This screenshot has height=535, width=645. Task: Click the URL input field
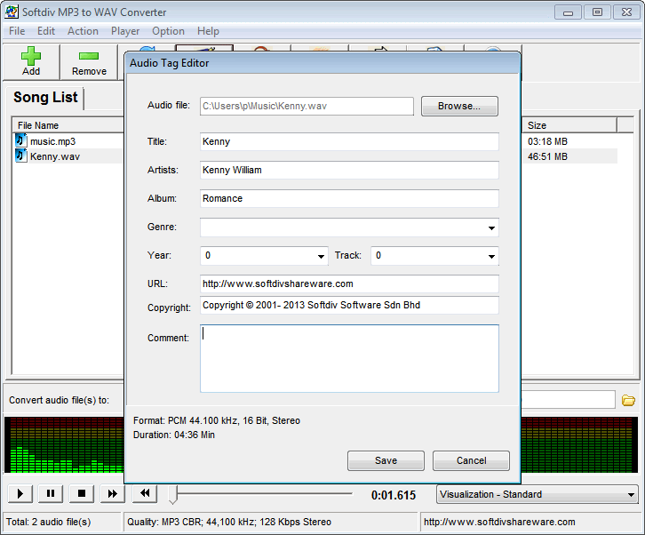pos(349,284)
